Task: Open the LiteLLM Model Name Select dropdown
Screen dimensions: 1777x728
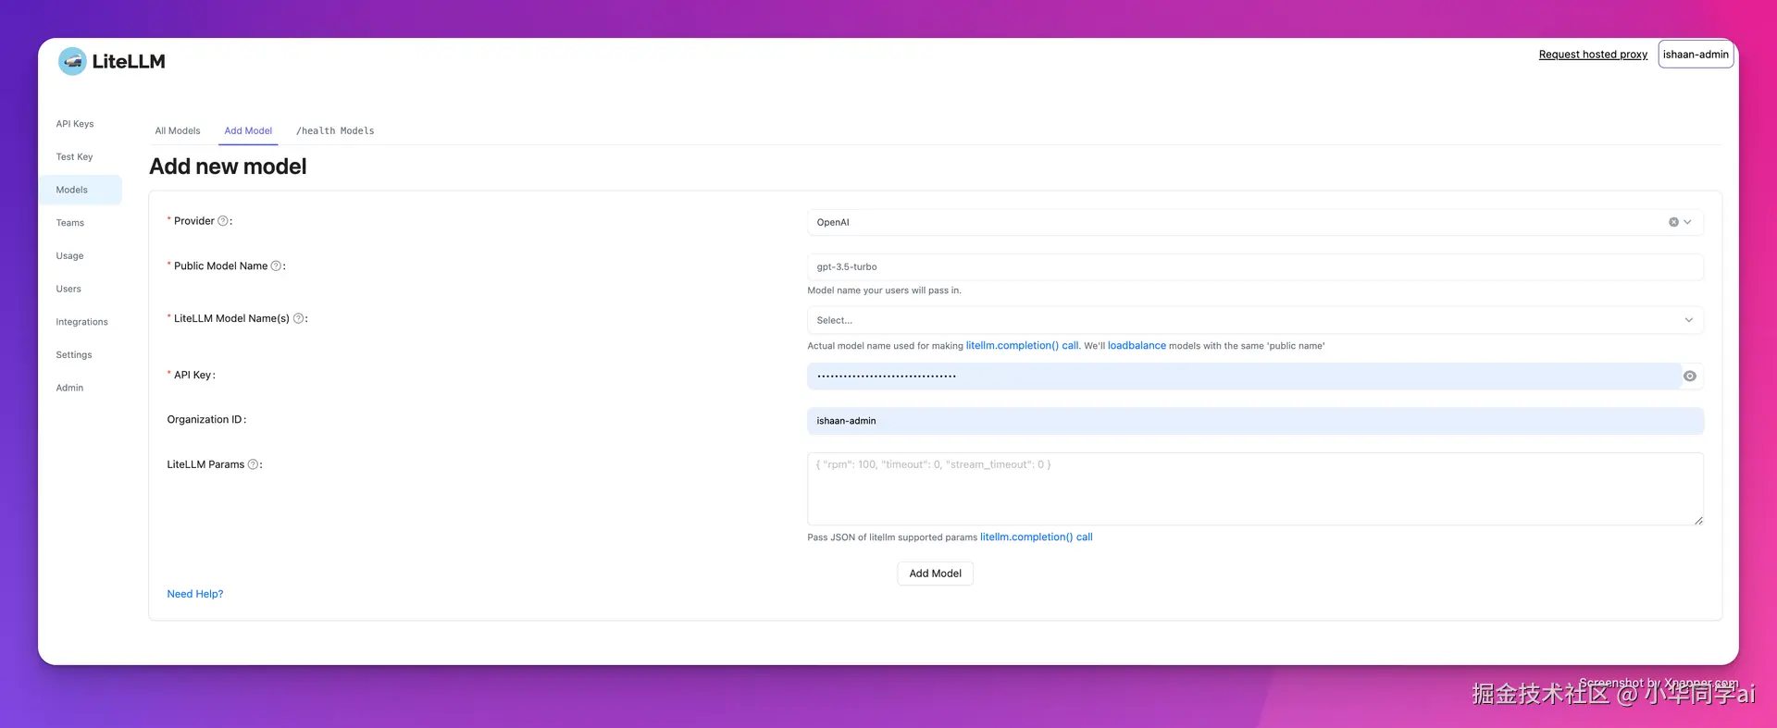Action: (x=1255, y=320)
